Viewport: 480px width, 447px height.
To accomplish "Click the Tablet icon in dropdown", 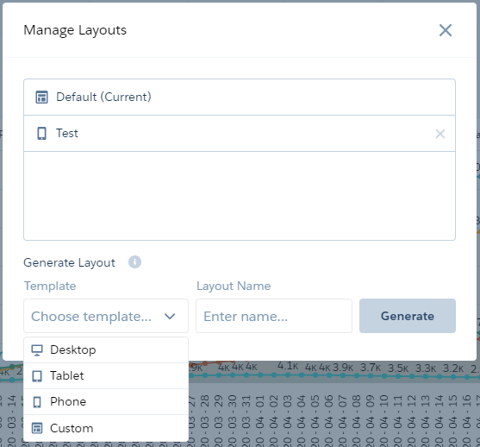I will point(37,376).
